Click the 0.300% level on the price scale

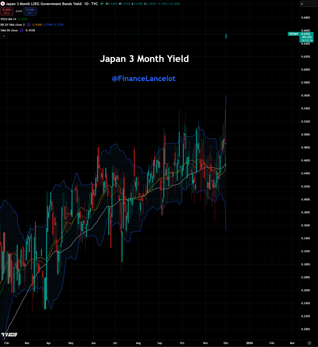(x=306, y=264)
